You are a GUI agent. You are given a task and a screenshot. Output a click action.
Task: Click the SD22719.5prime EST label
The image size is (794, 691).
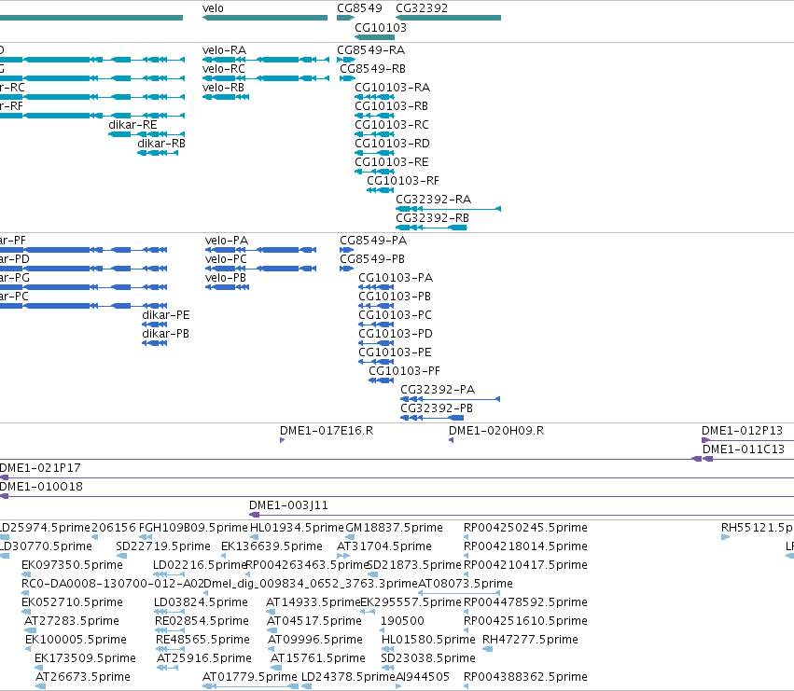coord(163,546)
